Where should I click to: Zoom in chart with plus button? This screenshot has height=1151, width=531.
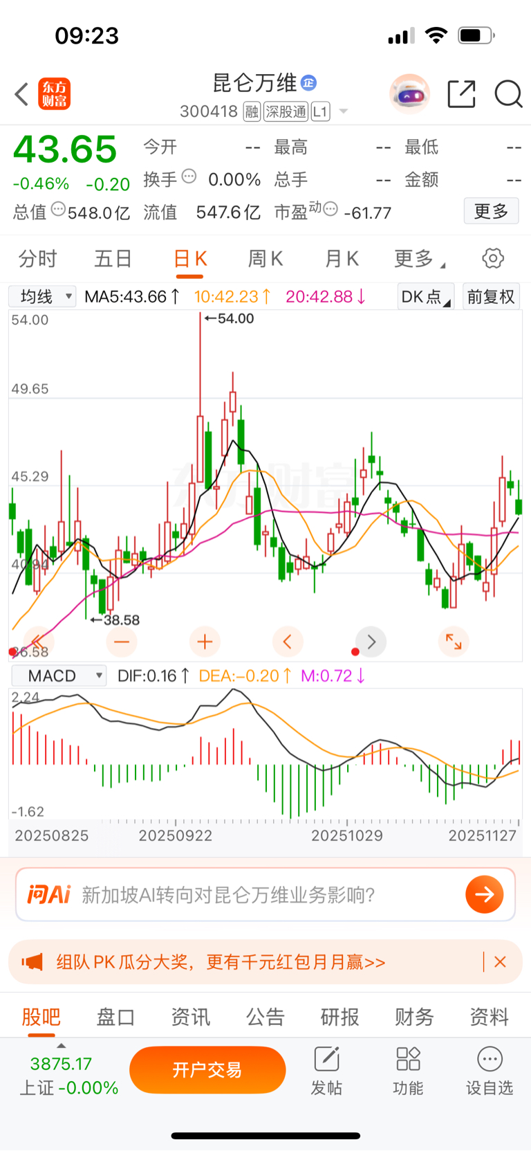coord(205,642)
